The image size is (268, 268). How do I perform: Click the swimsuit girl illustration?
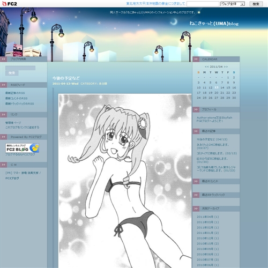coord(125,181)
